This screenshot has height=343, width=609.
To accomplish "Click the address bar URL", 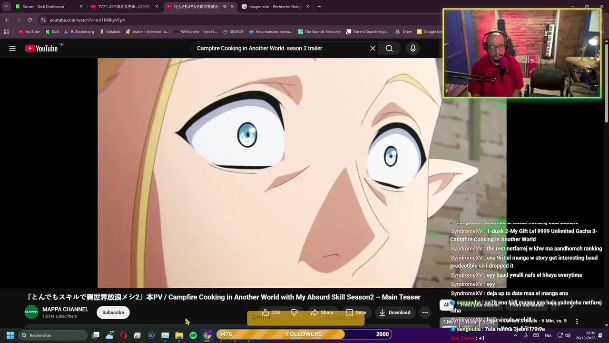I will pyautogui.click(x=87, y=20).
